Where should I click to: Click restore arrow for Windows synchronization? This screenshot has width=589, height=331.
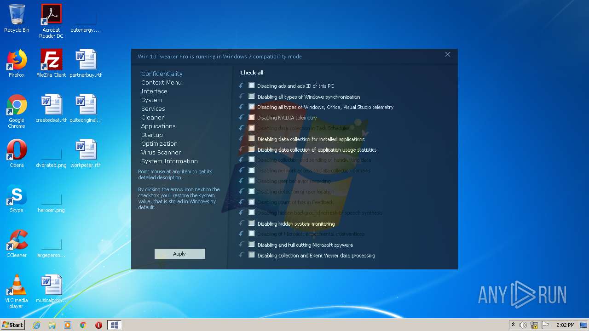click(242, 96)
